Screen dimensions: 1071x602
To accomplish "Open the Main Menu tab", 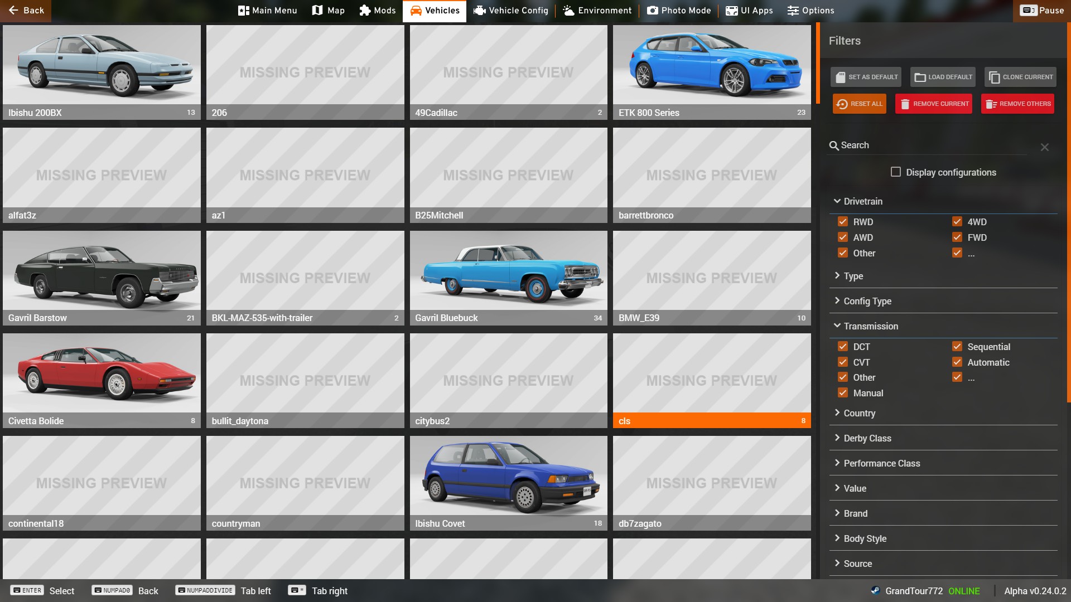I will pyautogui.click(x=267, y=11).
